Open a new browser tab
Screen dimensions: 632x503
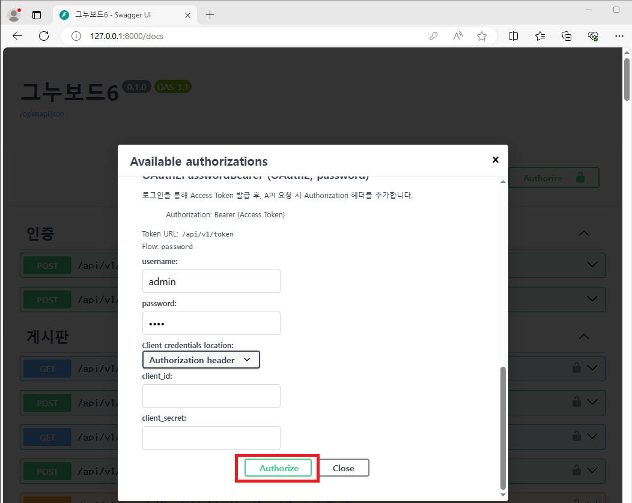tap(210, 14)
